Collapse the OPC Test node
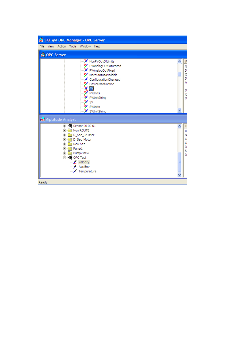Screen dimensions: 225x346 [x=65, y=158]
